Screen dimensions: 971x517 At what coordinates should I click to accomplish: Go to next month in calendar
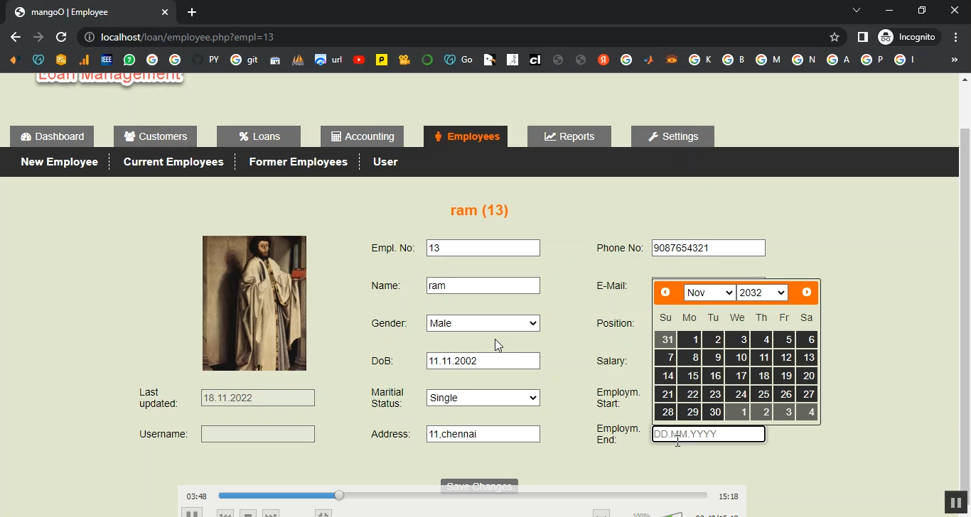pyautogui.click(x=807, y=292)
